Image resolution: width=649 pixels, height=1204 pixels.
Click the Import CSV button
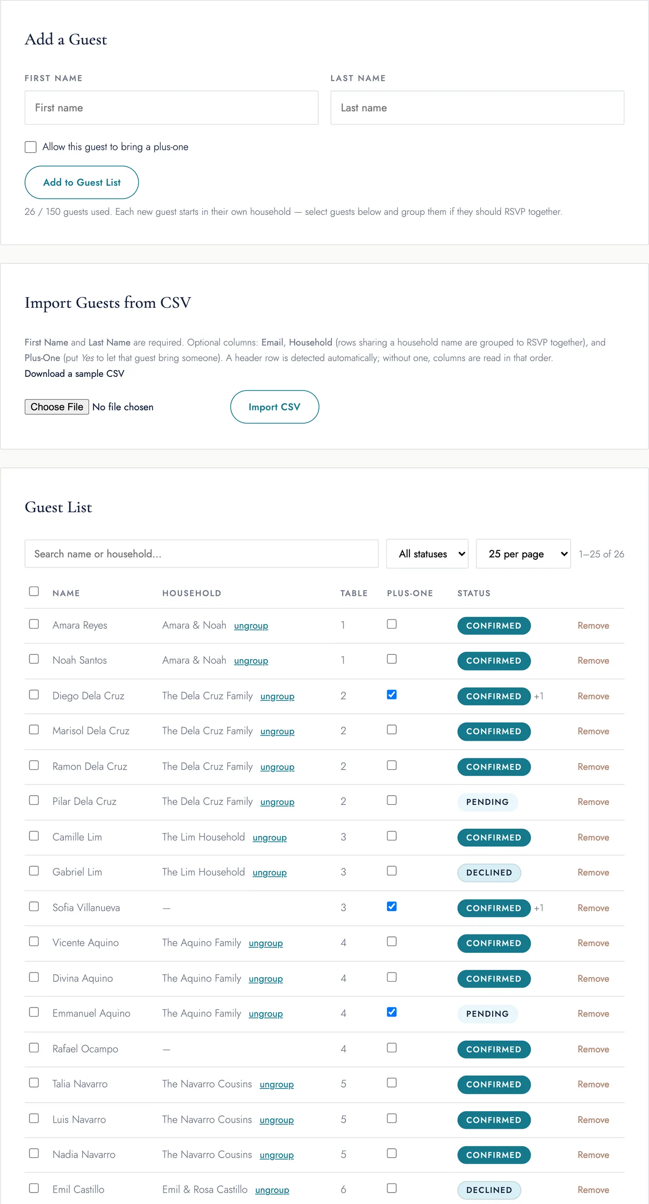point(274,407)
